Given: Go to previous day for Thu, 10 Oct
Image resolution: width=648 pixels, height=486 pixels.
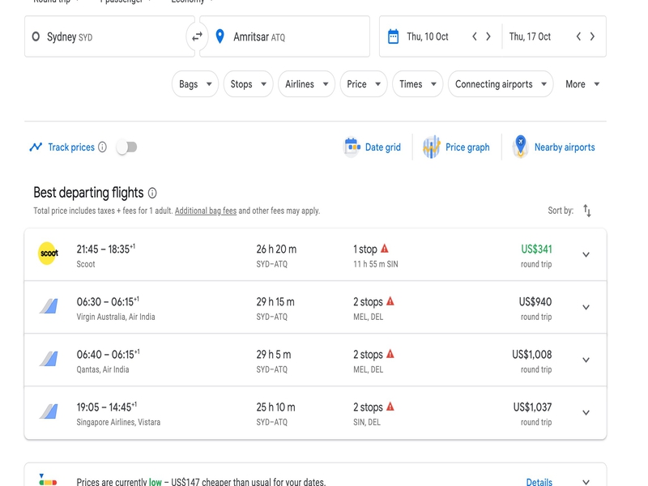Looking at the screenshot, I should 475,36.
